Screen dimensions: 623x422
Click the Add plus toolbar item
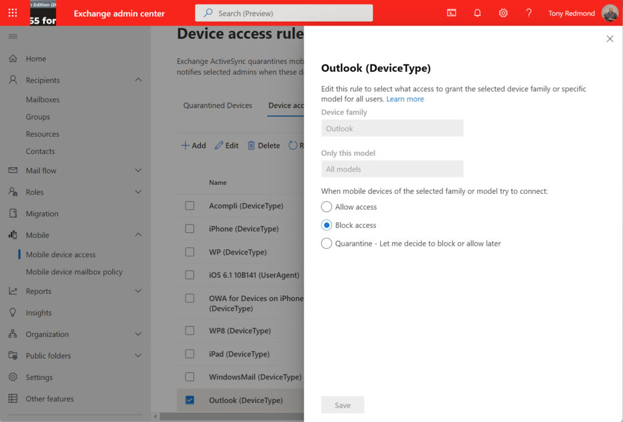[x=193, y=145]
